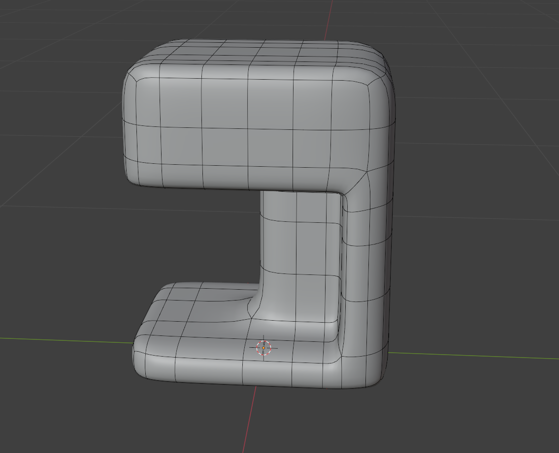Image resolution: width=559 pixels, height=453 pixels.
Task: Click the 3D cursor crosshair on the mesh
Action: [263, 348]
